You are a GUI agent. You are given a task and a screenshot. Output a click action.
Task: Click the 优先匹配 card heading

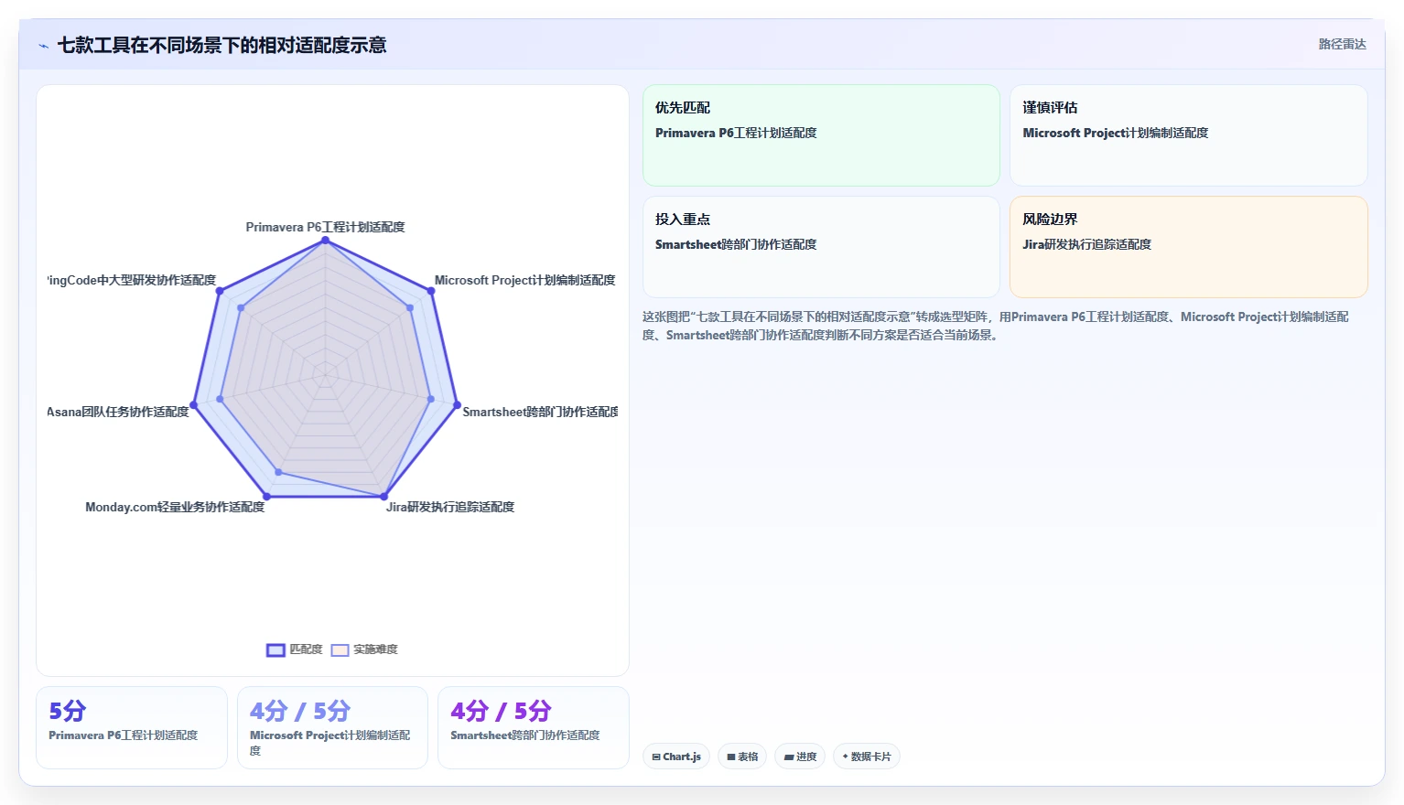[683, 108]
